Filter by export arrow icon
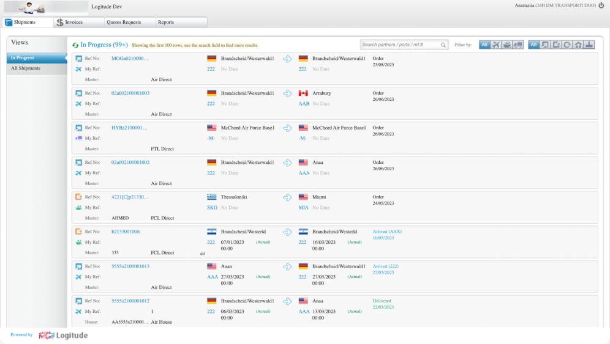This screenshot has height=344, width=610. pyautogui.click(x=545, y=45)
